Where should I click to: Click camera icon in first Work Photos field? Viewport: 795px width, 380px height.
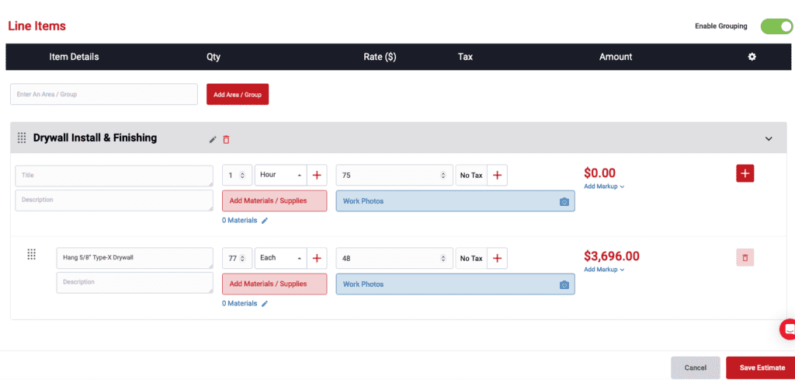coord(564,202)
